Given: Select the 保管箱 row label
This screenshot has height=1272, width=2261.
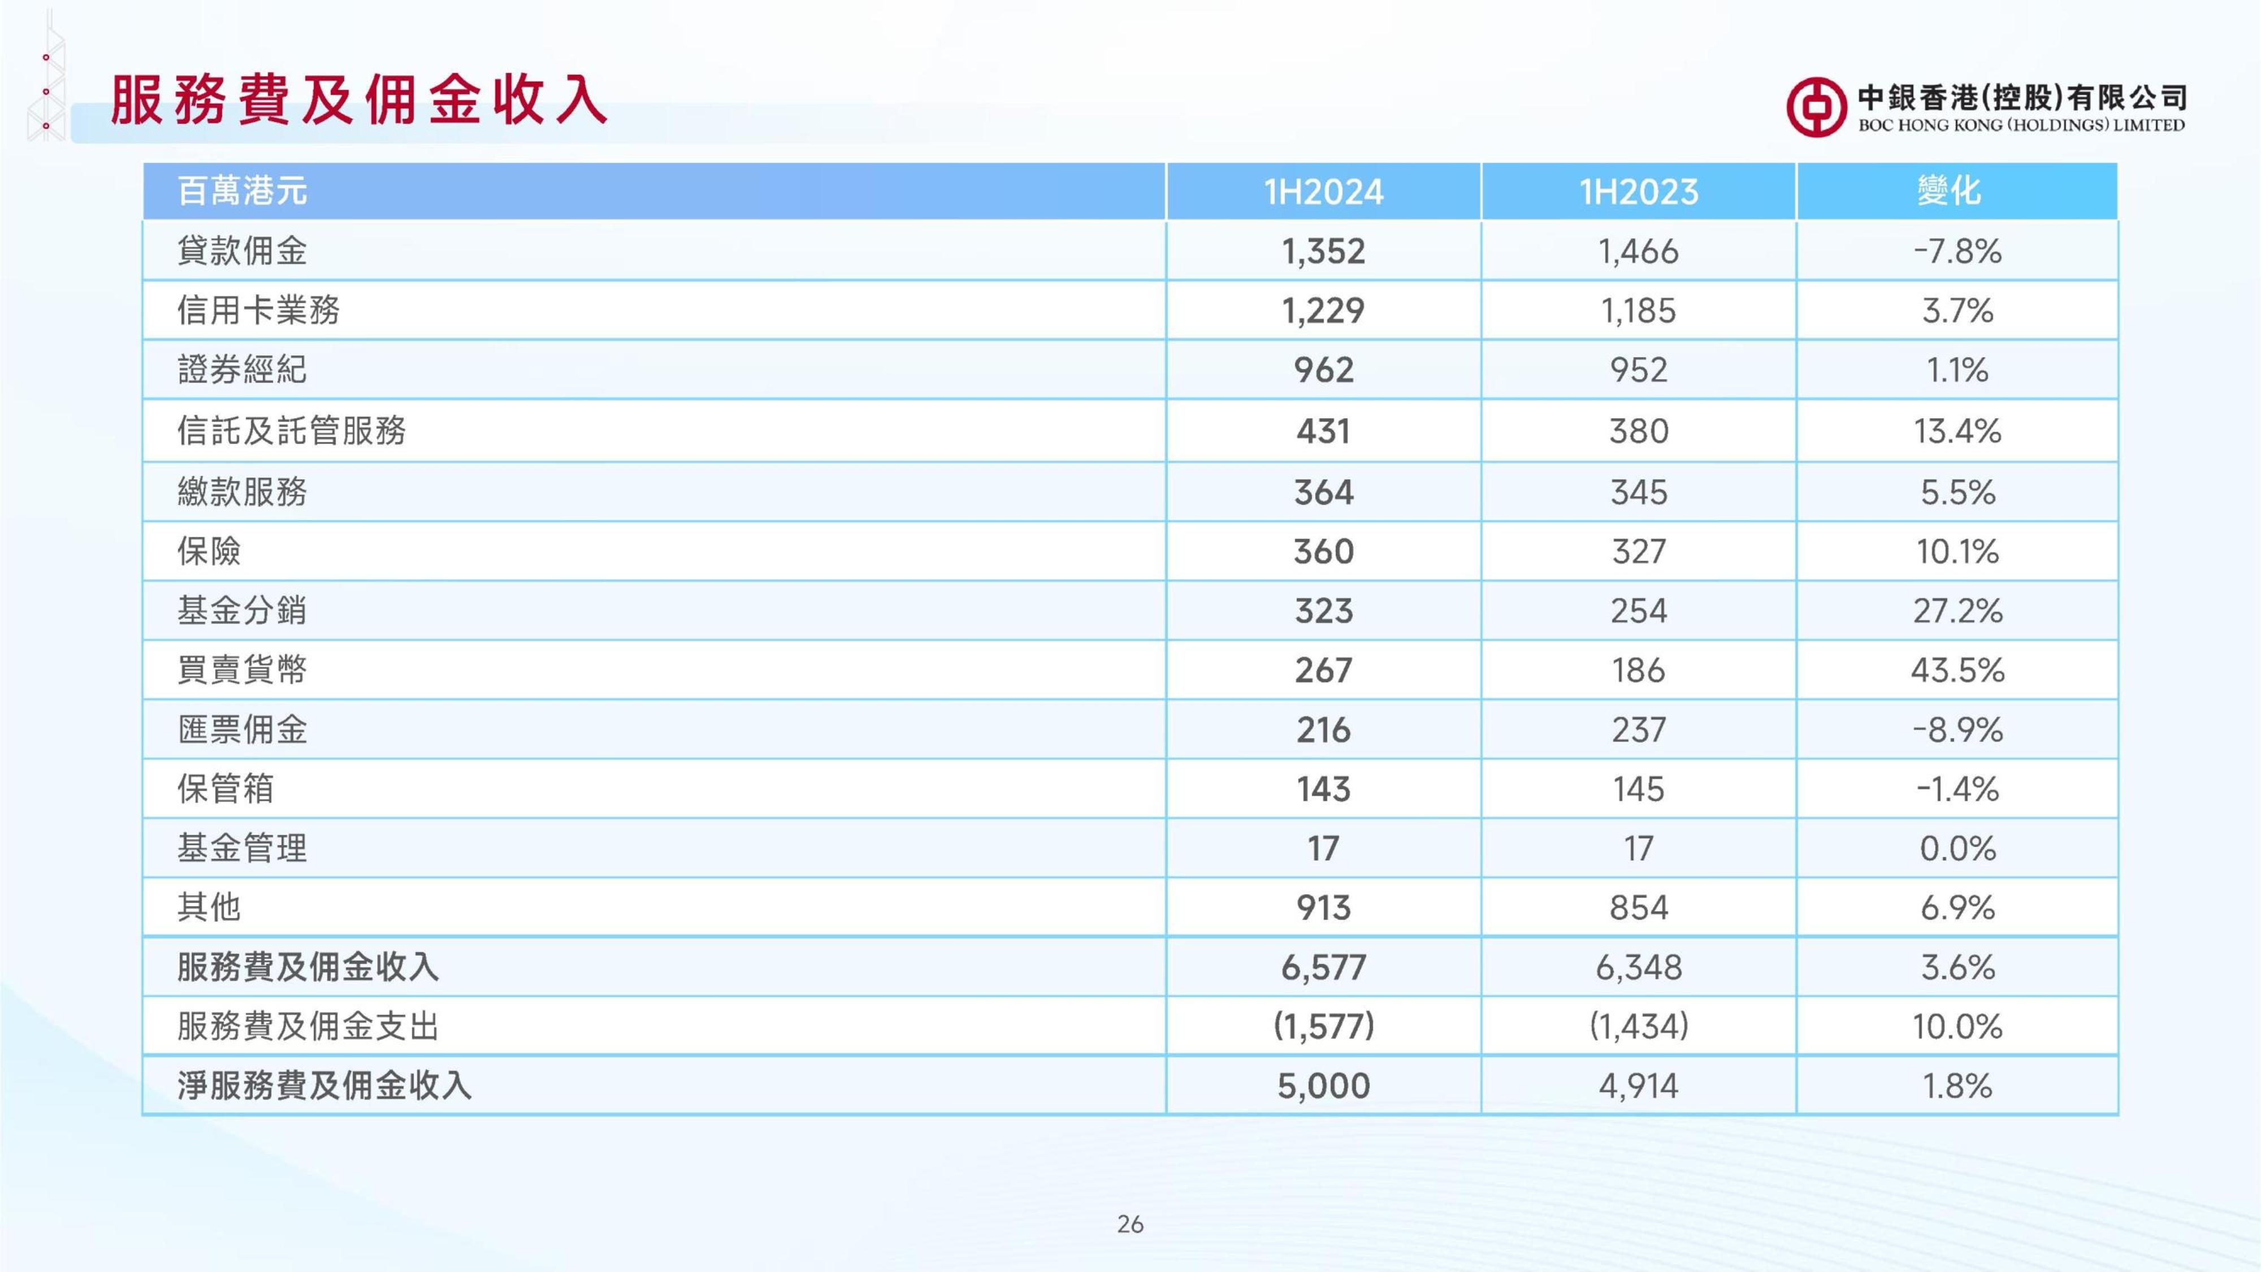Looking at the screenshot, I should tap(226, 788).
